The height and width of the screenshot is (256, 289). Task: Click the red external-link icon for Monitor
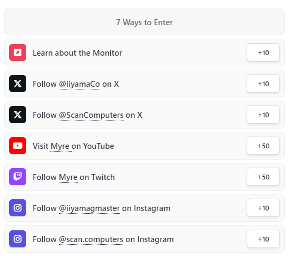18,52
